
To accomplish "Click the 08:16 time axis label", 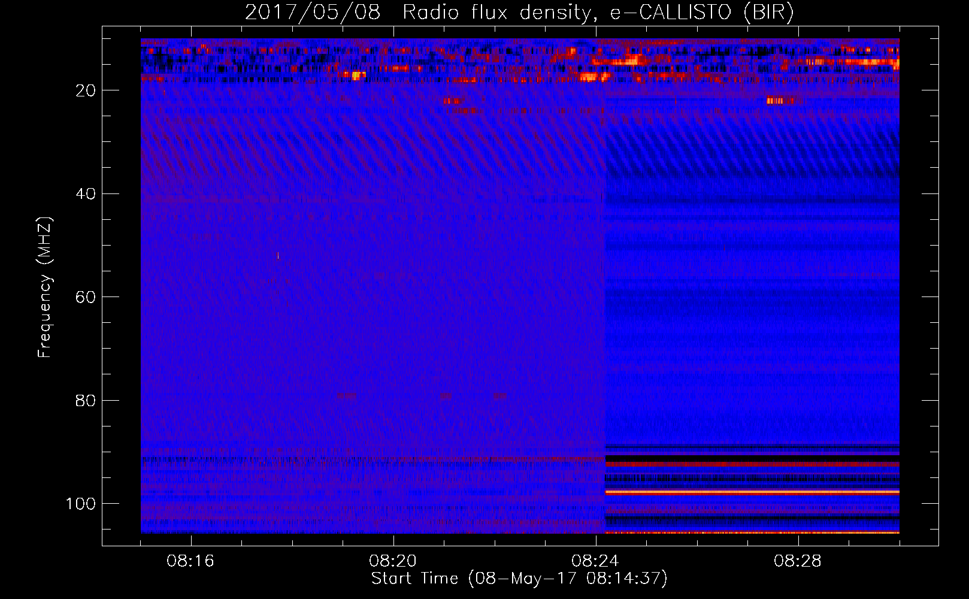I will (x=190, y=561).
